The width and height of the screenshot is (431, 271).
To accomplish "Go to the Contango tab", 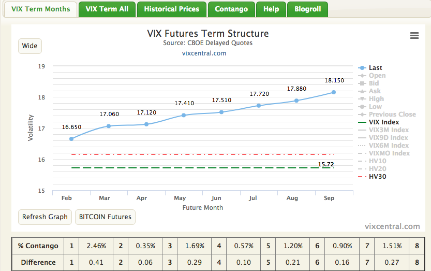I will click(231, 9).
